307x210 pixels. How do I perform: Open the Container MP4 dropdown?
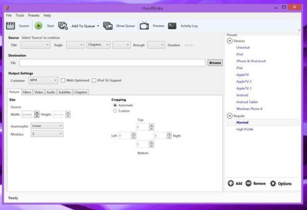click(x=43, y=80)
